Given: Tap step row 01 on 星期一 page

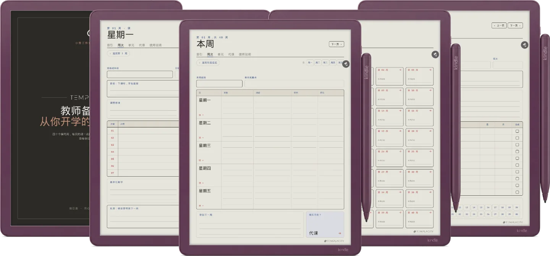Looking at the screenshot, I should click(143, 131).
